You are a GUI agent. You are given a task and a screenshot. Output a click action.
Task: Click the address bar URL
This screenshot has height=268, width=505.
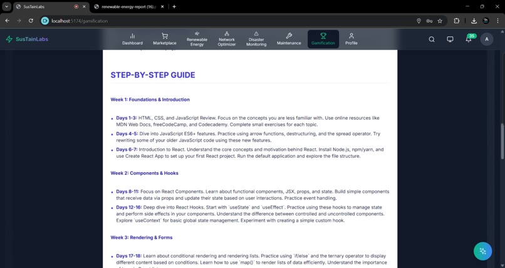click(x=80, y=21)
